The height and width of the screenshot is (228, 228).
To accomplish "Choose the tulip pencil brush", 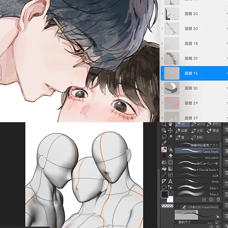I will point(197,157).
